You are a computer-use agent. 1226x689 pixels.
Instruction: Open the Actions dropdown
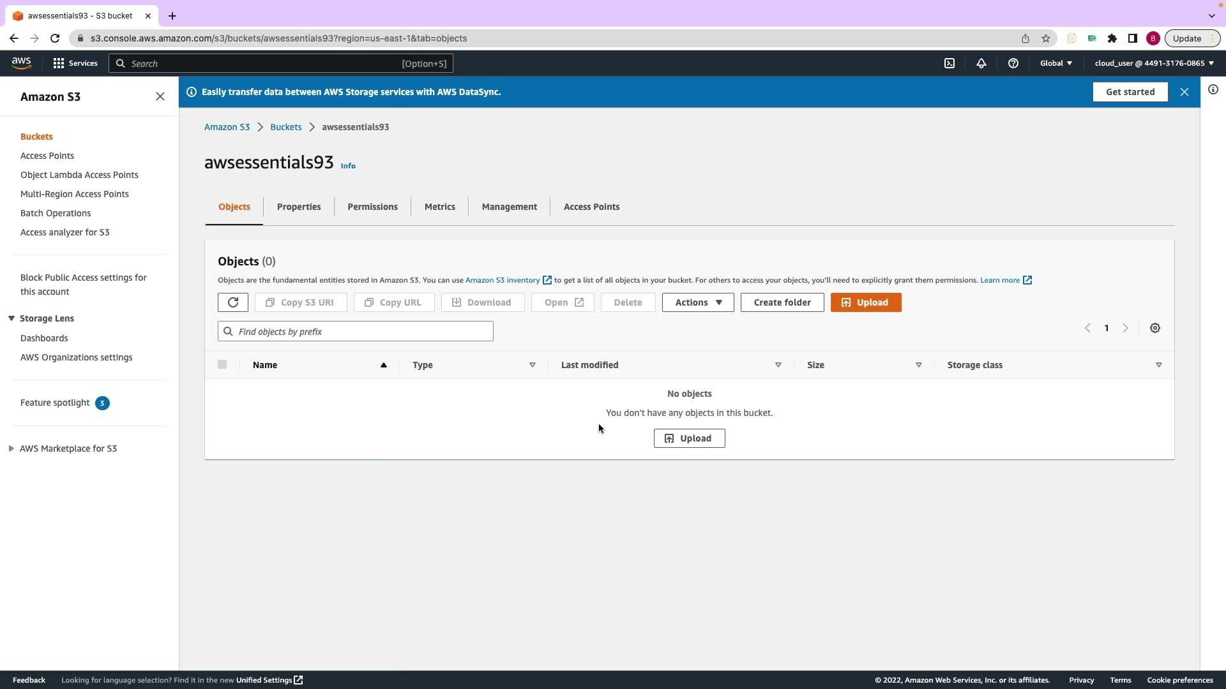[x=698, y=302]
